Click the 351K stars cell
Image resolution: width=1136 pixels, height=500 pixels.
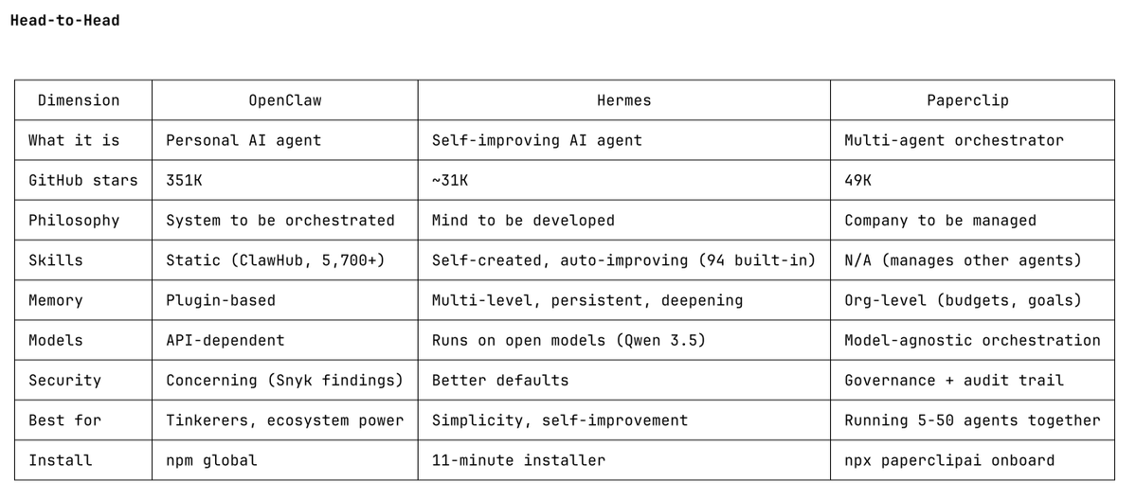tap(184, 180)
